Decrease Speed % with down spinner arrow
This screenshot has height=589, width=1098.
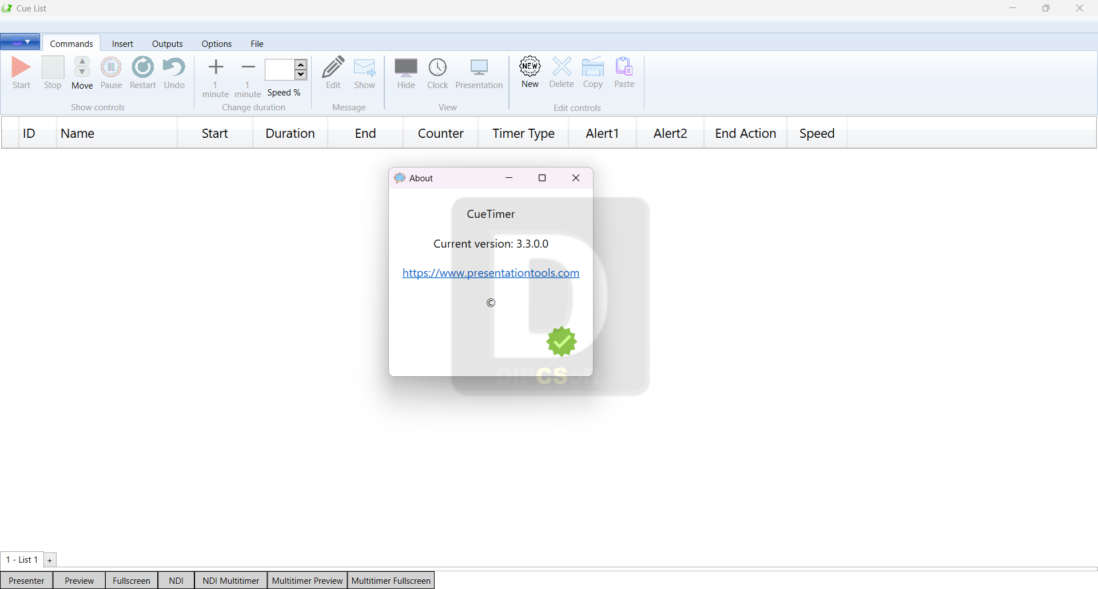pyautogui.click(x=301, y=74)
